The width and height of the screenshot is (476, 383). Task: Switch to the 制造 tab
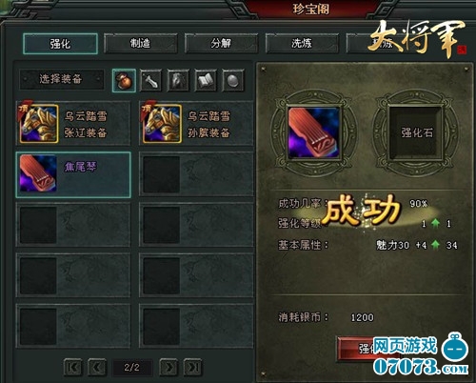click(x=141, y=44)
